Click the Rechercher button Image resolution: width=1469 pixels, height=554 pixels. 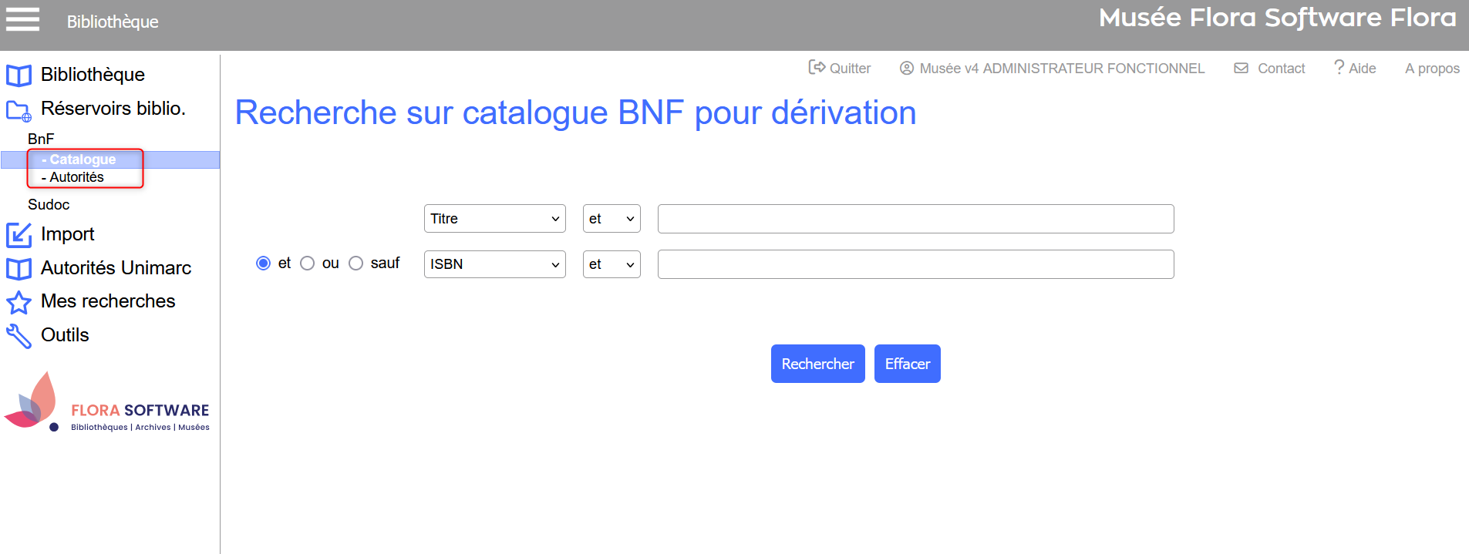pos(817,364)
